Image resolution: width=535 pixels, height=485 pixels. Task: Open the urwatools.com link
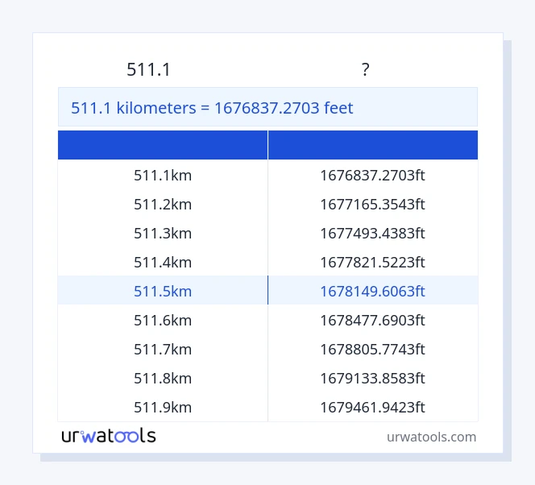(431, 437)
